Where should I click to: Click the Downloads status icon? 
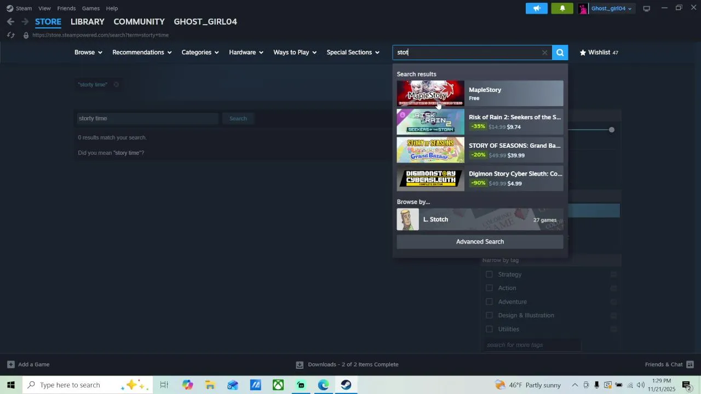click(300, 364)
